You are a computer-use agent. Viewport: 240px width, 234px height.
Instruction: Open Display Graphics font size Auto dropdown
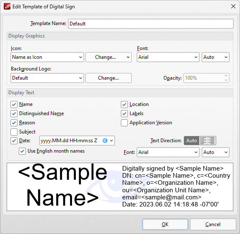point(215,57)
